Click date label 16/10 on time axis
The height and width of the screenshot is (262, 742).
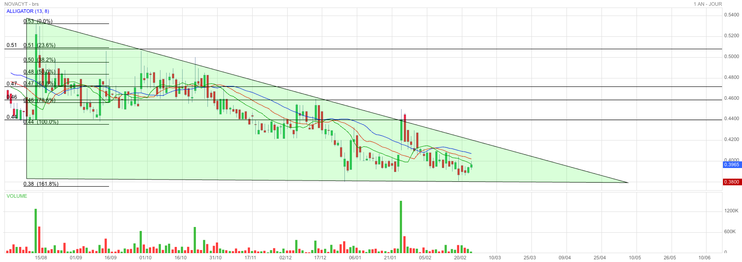[x=180, y=258]
